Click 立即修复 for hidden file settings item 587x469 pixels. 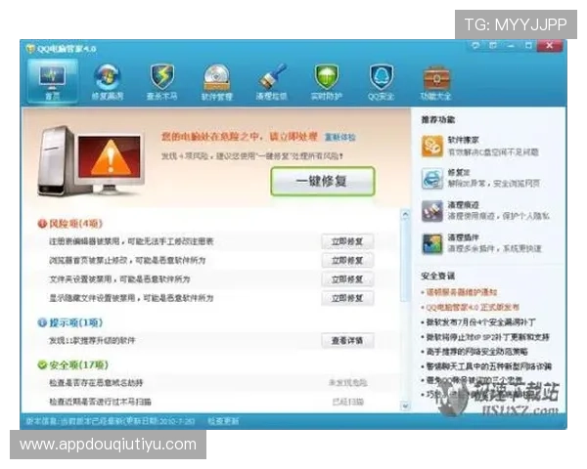pyautogui.click(x=347, y=297)
